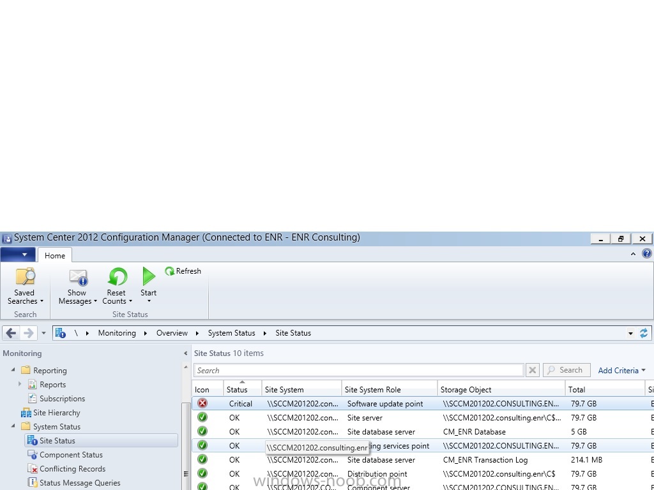Clear the search with the X button
The width and height of the screenshot is (654, 490).
coord(533,371)
